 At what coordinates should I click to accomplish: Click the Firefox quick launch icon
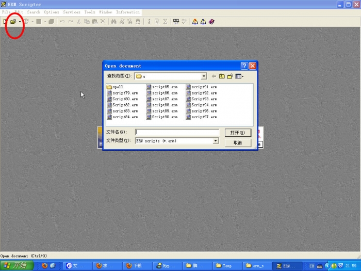[45, 265]
